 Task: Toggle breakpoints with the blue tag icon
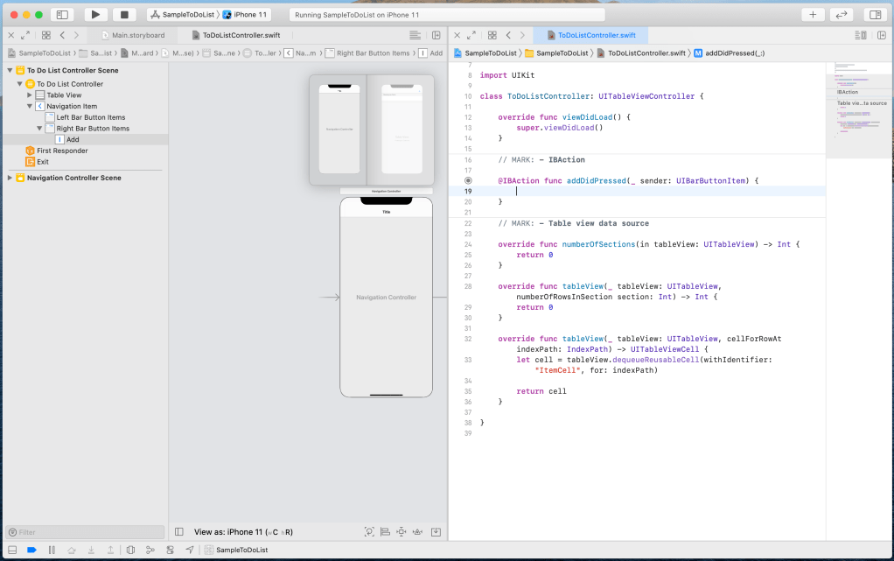click(31, 550)
